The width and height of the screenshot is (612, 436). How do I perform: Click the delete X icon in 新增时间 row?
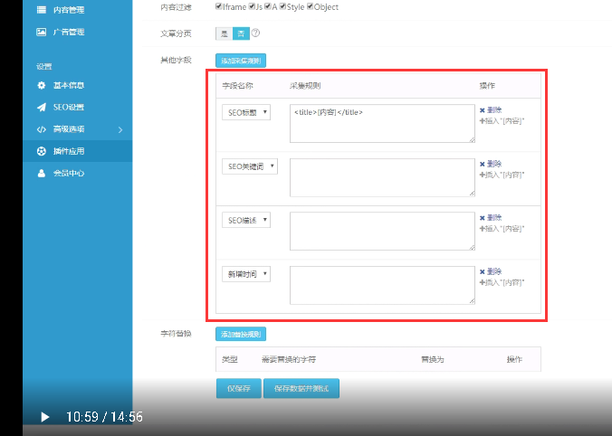coord(482,271)
